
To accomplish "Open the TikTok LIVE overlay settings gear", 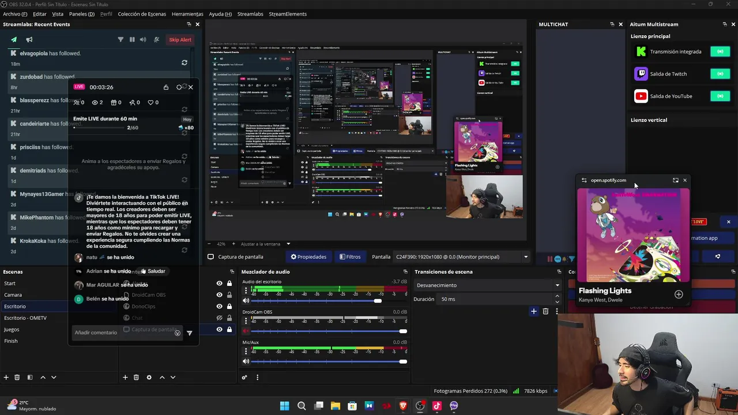I will pyautogui.click(x=179, y=87).
